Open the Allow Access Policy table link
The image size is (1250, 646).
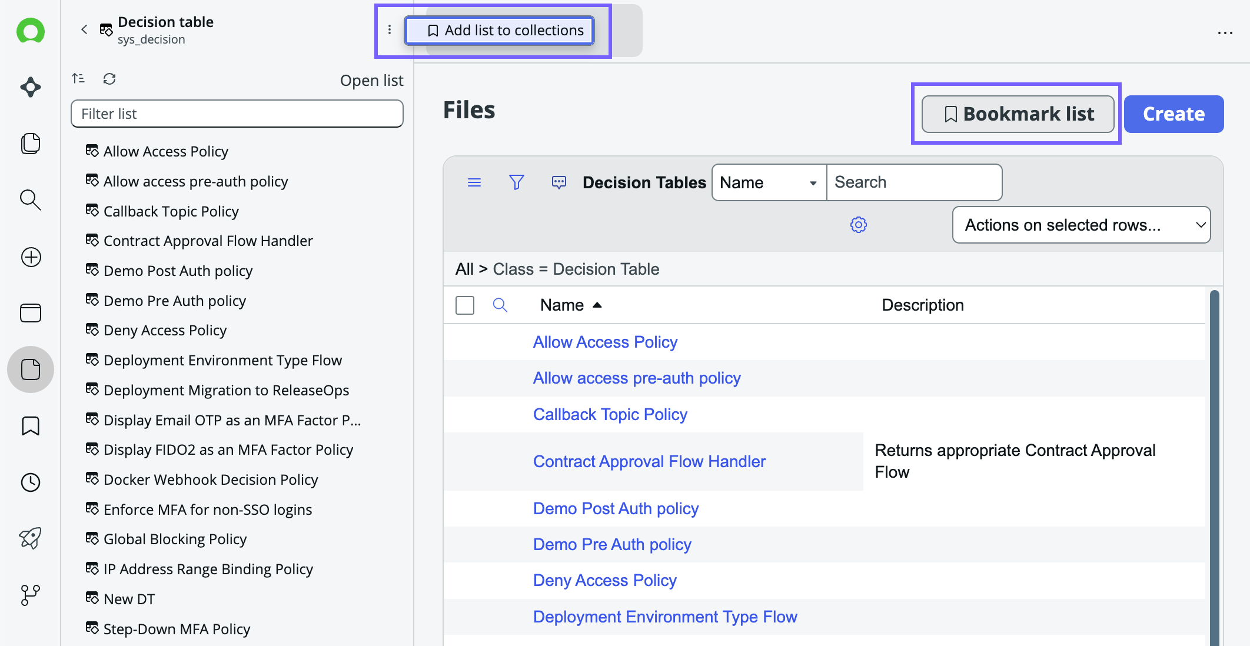605,342
